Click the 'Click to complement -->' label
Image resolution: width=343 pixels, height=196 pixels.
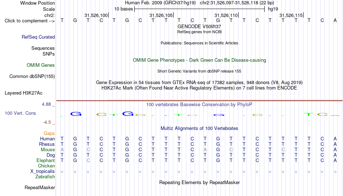click(x=30, y=21)
